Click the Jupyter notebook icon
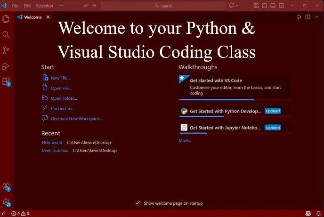 (x=184, y=128)
